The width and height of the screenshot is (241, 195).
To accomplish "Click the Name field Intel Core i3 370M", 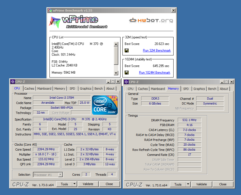I will coord(62,98).
